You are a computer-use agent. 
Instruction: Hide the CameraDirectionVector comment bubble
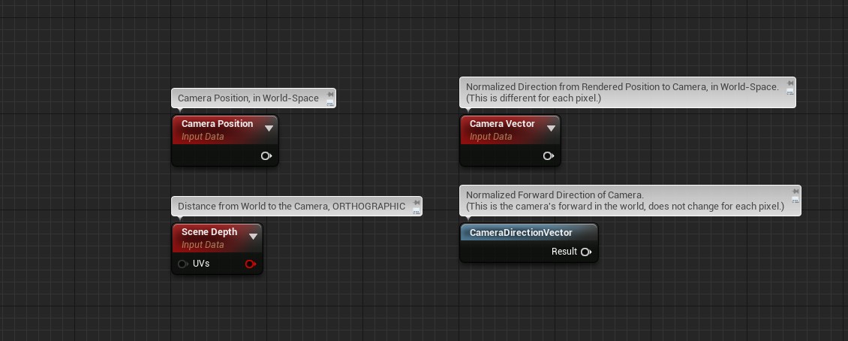(795, 201)
